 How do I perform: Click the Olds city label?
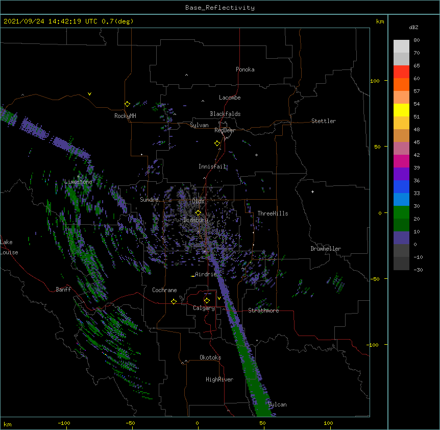pos(198,201)
